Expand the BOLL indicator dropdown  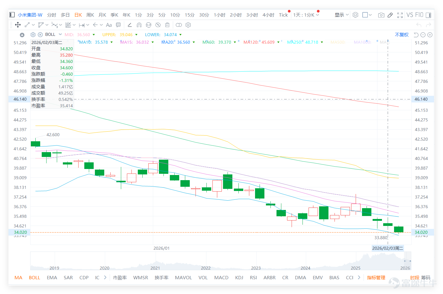[x=60, y=34]
